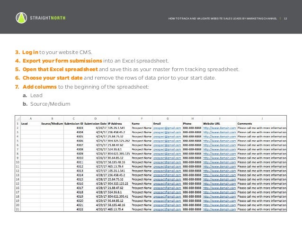Screen dimensions: 302x227
Task: Open the domain URL link in the 4321 row
Action: tap(219, 205)
